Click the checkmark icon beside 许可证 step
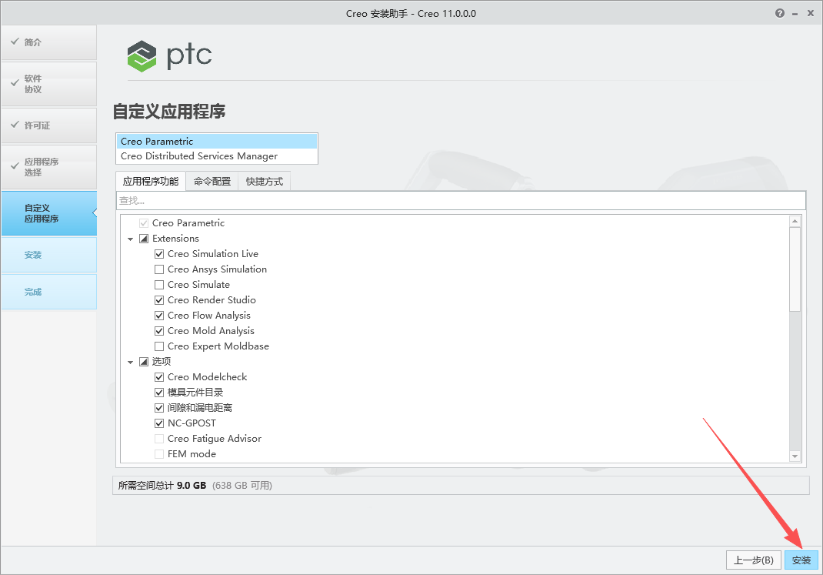 tap(15, 125)
